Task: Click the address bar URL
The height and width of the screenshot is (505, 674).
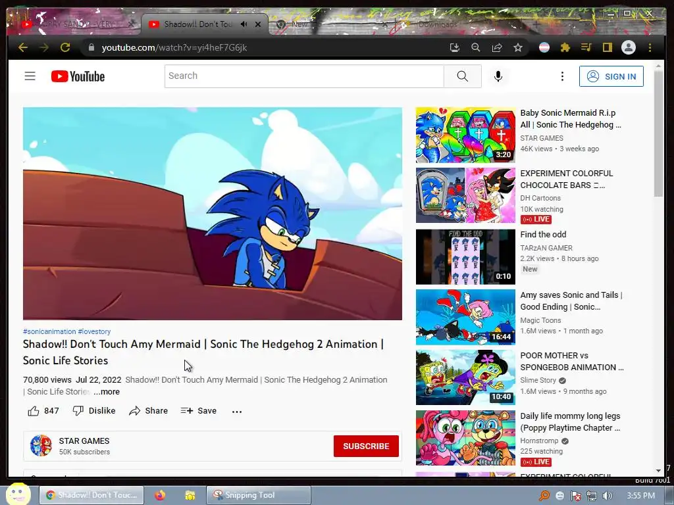Action: pos(174,47)
